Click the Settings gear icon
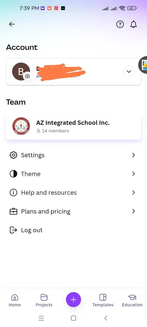 [x=13, y=155]
